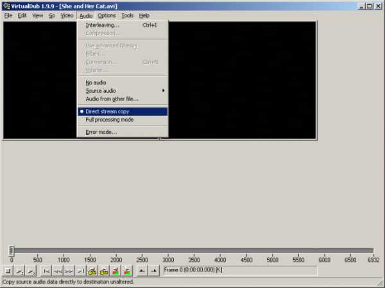Screen dimensions: 385x288
Task: Click the 500 mark on the timeline
Action: point(38,260)
